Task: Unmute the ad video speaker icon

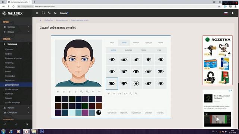Action: point(207,114)
